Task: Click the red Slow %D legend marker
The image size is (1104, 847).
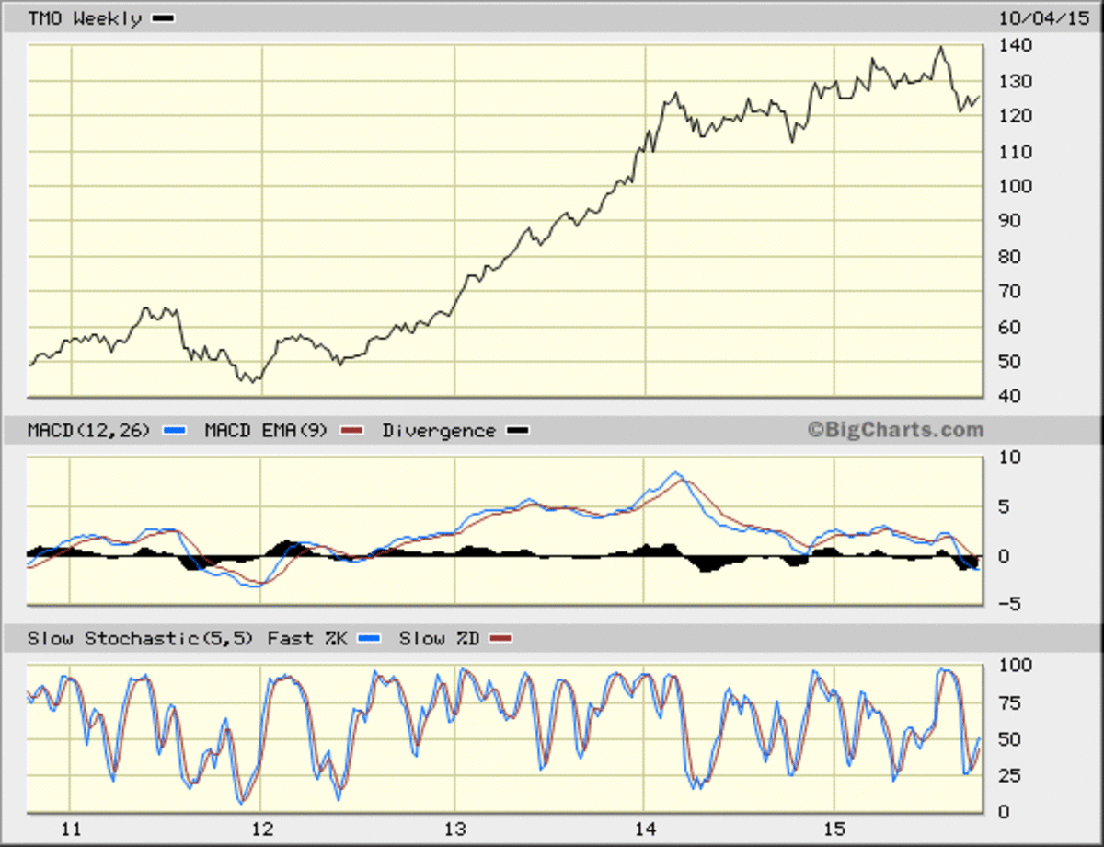Action: (x=502, y=638)
